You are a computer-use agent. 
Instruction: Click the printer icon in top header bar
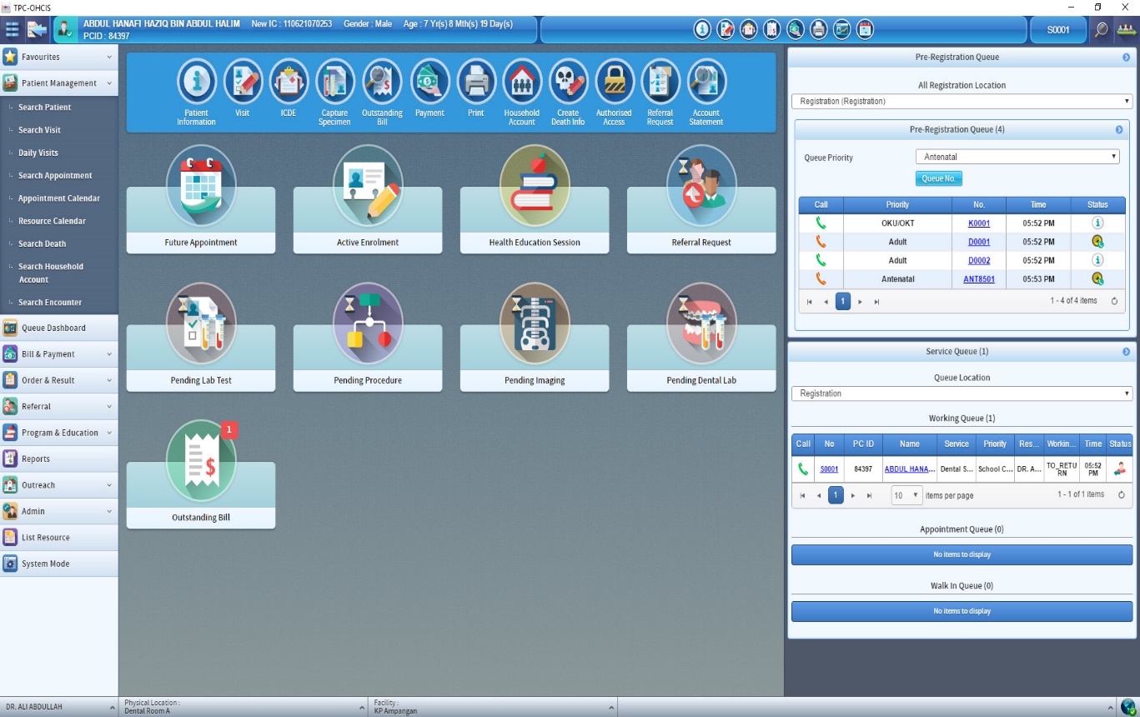tap(819, 29)
